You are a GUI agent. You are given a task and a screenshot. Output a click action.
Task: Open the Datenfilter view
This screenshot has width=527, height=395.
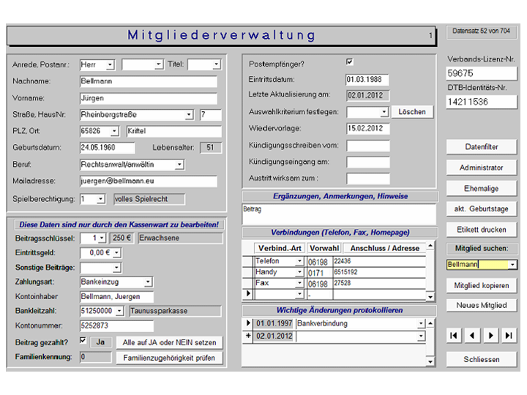click(481, 148)
